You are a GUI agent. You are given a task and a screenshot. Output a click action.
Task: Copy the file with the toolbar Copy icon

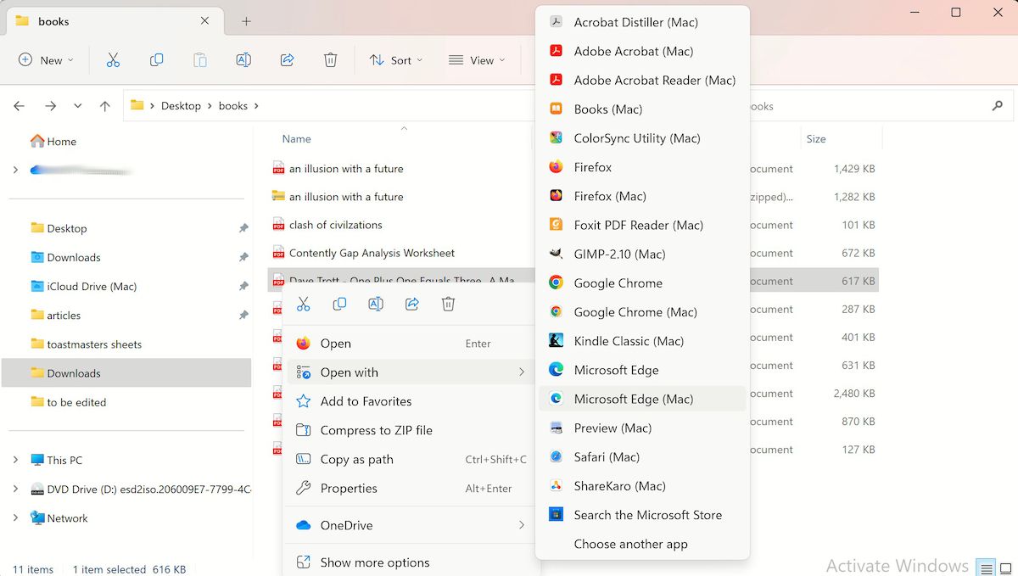point(156,60)
